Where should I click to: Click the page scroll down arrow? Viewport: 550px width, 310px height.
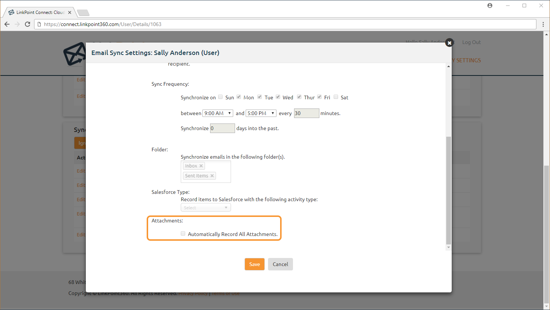click(x=547, y=307)
